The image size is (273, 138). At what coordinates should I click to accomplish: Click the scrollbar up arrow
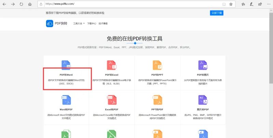pos(271,10)
